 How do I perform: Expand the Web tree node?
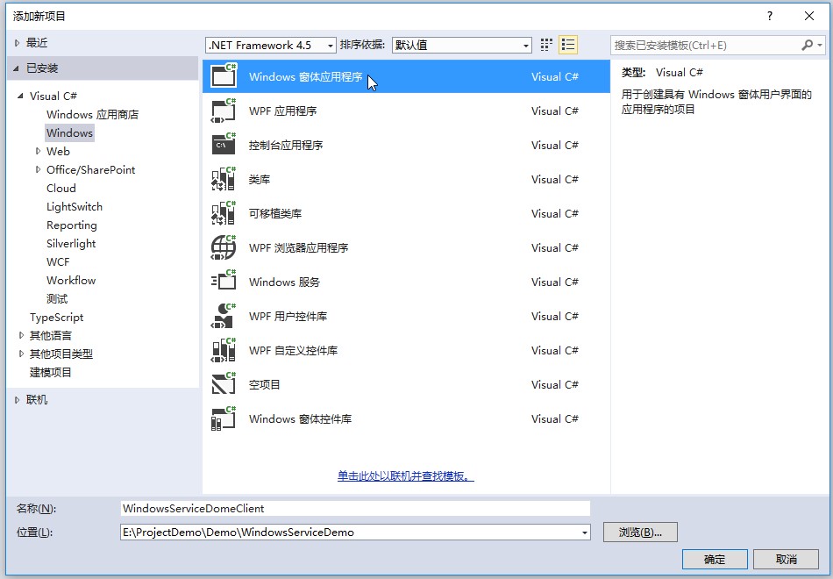(x=38, y=152)
